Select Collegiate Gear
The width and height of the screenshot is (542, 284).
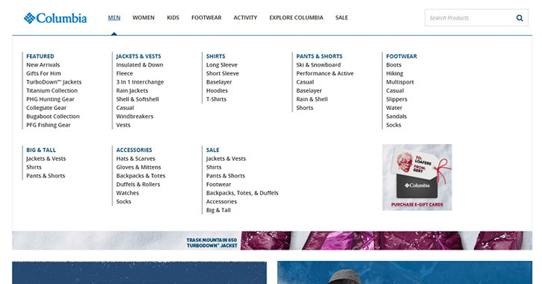click(x=46, y=108)
